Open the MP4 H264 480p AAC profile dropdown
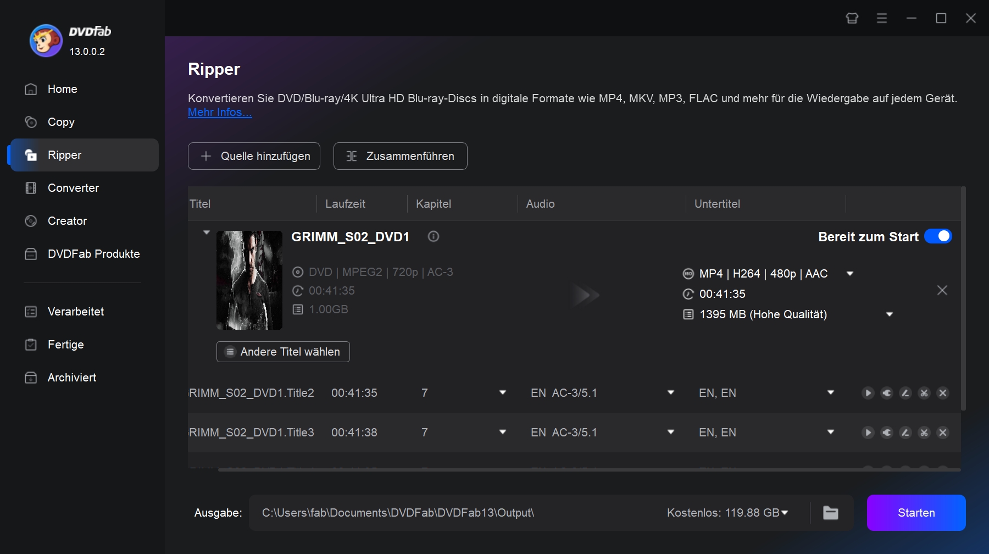This screenshot has width=989, height=554. click(x=850, y=274)
